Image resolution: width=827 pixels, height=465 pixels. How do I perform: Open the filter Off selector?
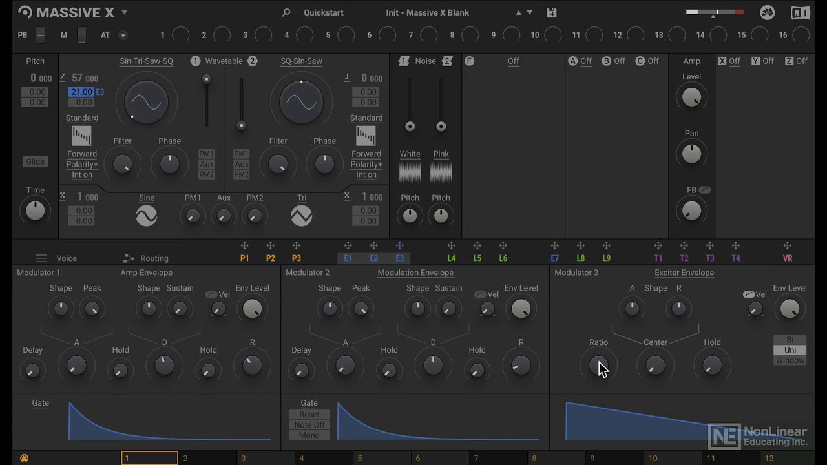[513, 61]
